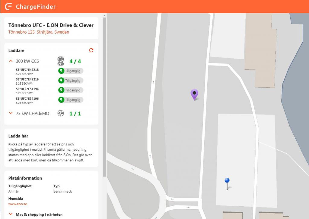Click the E42218 price 5.25 SEK/kWh
This screenshot has width=309, height=219.
[x=24, y=74]
